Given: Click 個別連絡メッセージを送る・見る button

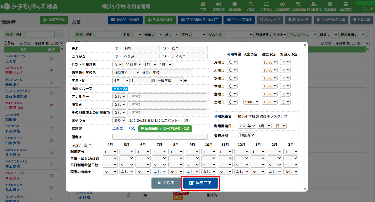Looking at the screenshot, I should [165, 128].
